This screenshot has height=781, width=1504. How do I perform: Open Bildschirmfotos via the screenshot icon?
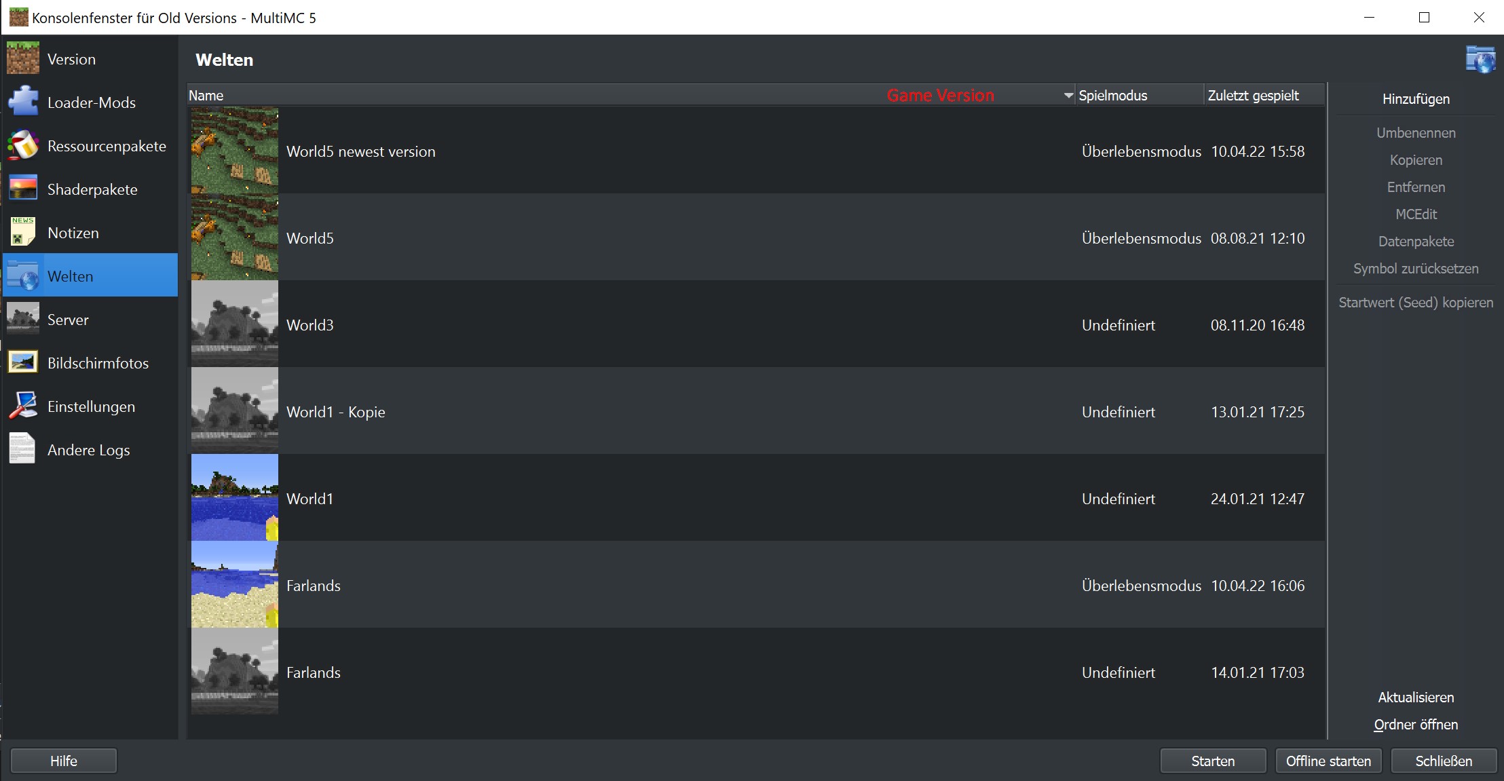click(x=22, y=362)
